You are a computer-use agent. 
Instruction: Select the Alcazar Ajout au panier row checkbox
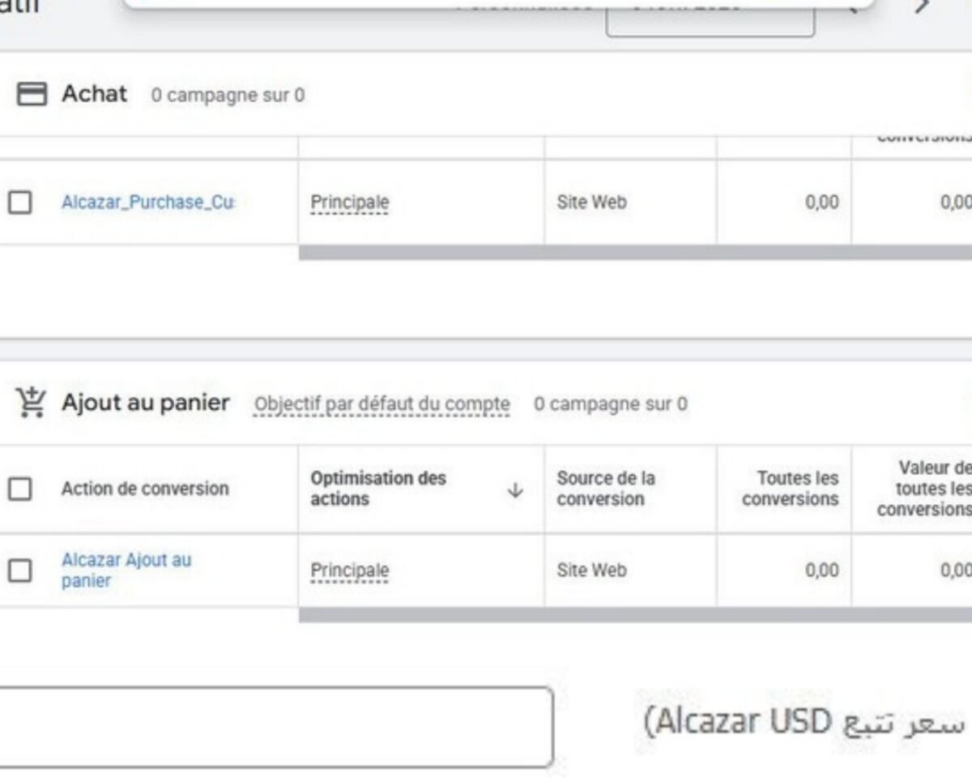click(20, 571)
